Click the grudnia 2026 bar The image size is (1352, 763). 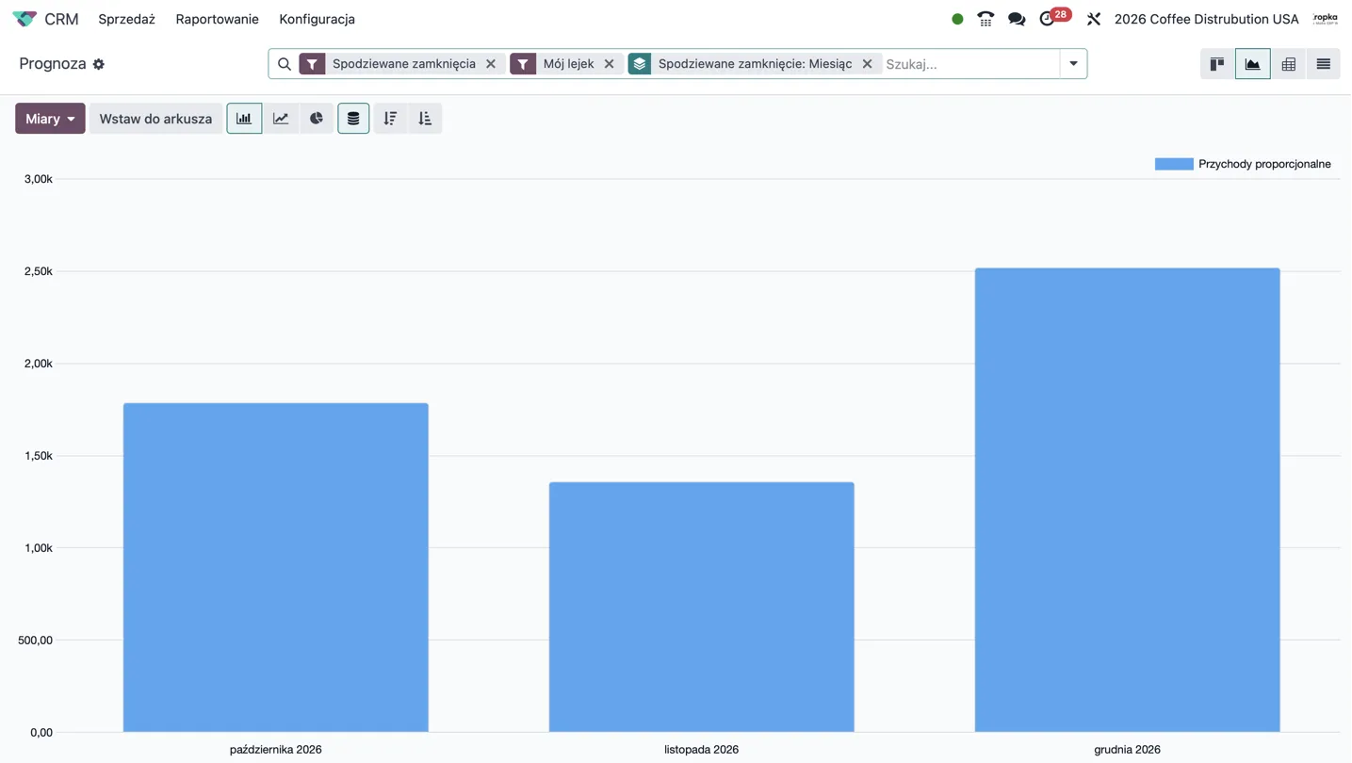coord(1127,500)
